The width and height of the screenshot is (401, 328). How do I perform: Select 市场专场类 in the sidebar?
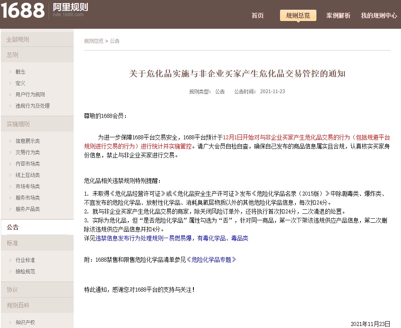click(x=28, y=186)
